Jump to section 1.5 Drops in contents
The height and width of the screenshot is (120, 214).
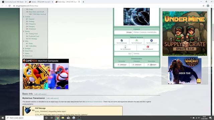(29, 9)
